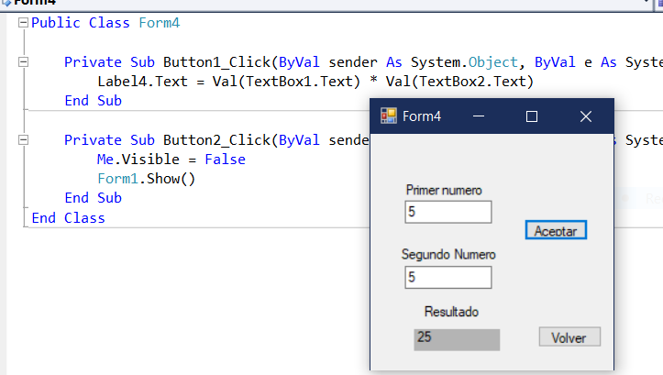Viewport: 663px width, 375px height.
Task: Collapse the Button1_Click sub region
Action: click(23, 62)
